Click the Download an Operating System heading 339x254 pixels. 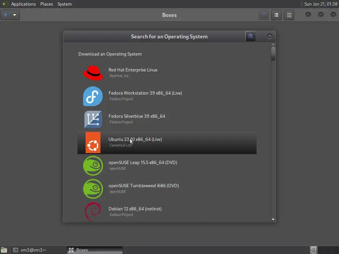(x=110, y=54)
